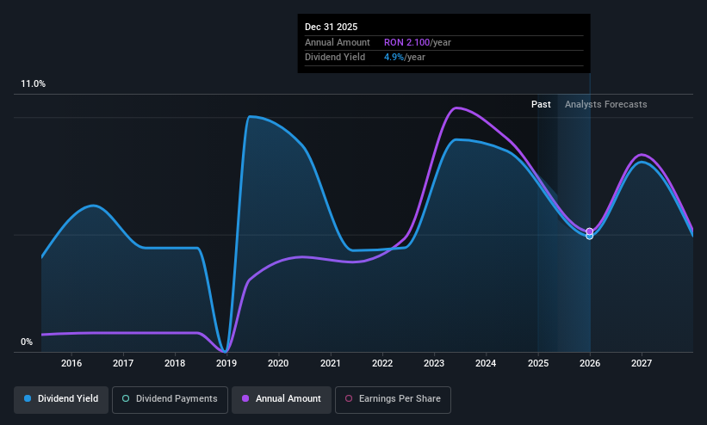
Task: Toggle the Earnings Per Share series
Action: click(393, 399)
